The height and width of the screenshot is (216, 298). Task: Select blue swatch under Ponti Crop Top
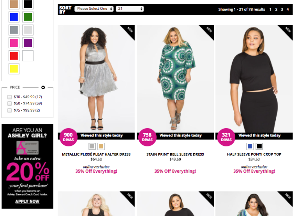[250, 146]
